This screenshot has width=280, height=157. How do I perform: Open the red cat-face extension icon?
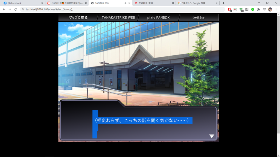[x=235, y=10]
